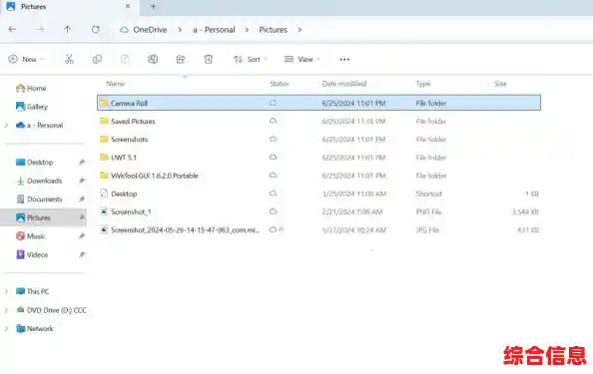Expand the Network tree node

pos(6,329)
